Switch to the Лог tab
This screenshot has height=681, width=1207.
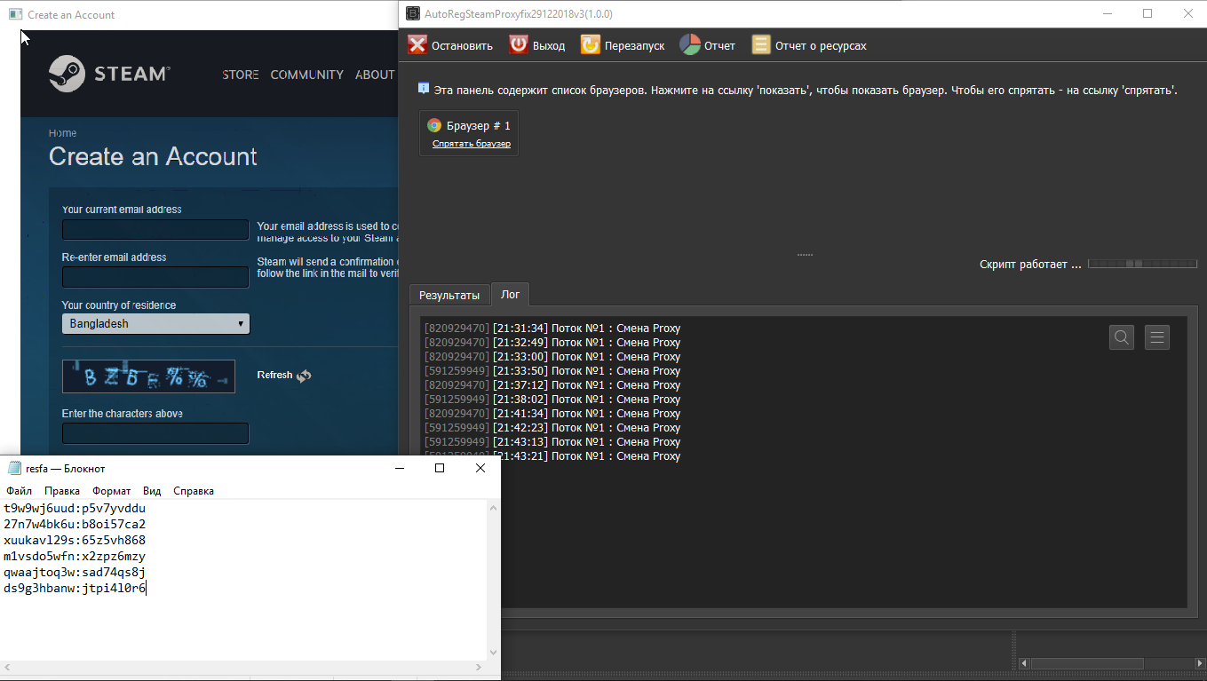tap(511, 294)
